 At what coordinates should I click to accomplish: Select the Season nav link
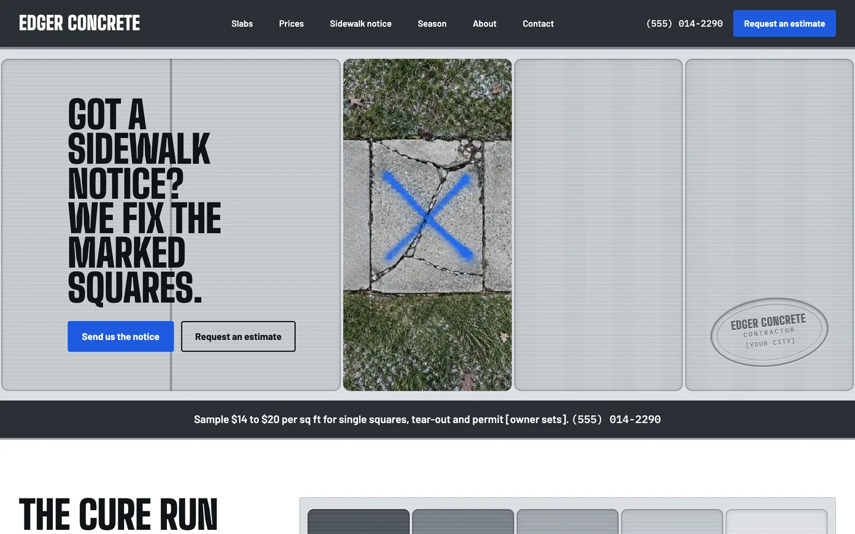(x=432, y=24)
